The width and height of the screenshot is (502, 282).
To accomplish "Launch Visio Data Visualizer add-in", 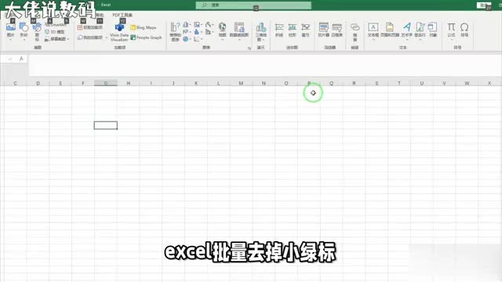I will (x=119, y=32).
